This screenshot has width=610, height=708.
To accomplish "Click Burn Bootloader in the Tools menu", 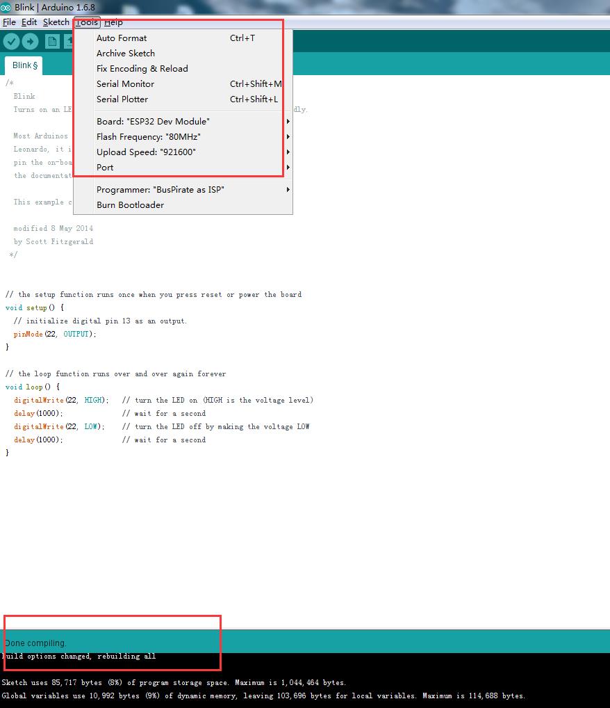I will (183, 205).
